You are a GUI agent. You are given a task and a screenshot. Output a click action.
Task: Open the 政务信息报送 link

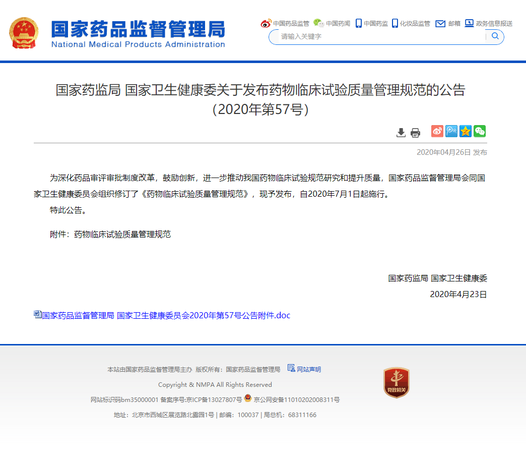tap(489, 23)
